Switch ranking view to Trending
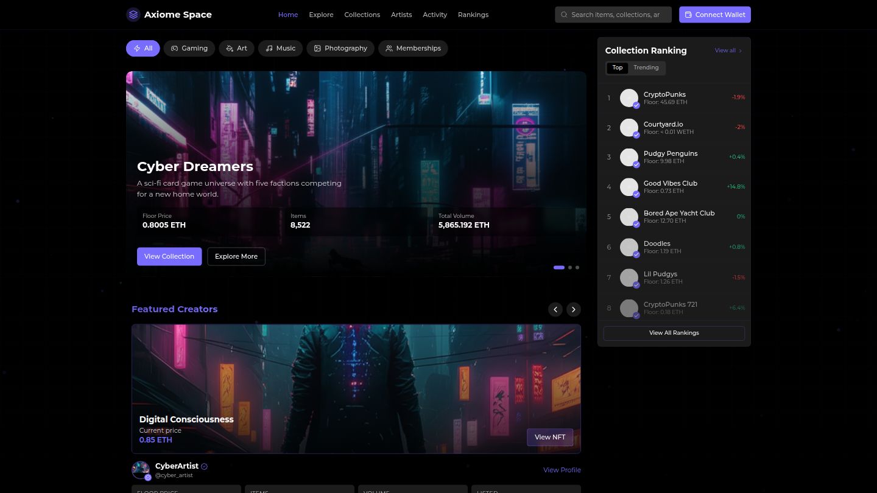Image resolution: width=877 pixels, height=493 pixels. pyautogui.click(x=646, y=68)
